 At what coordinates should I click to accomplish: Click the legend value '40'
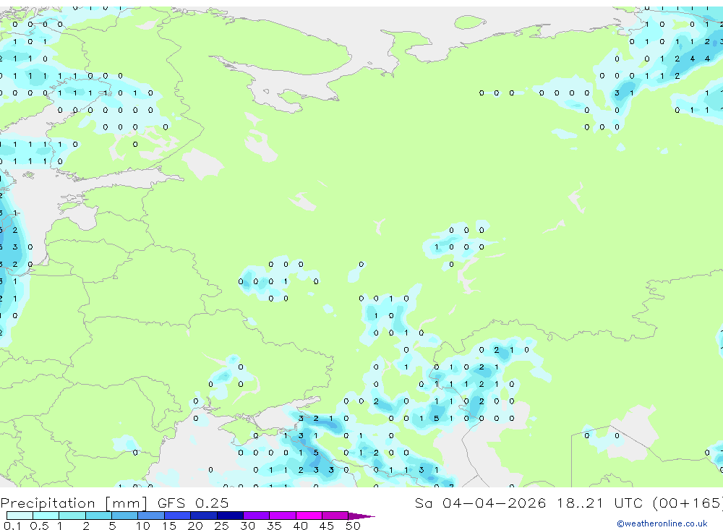(x=300, y=526)
